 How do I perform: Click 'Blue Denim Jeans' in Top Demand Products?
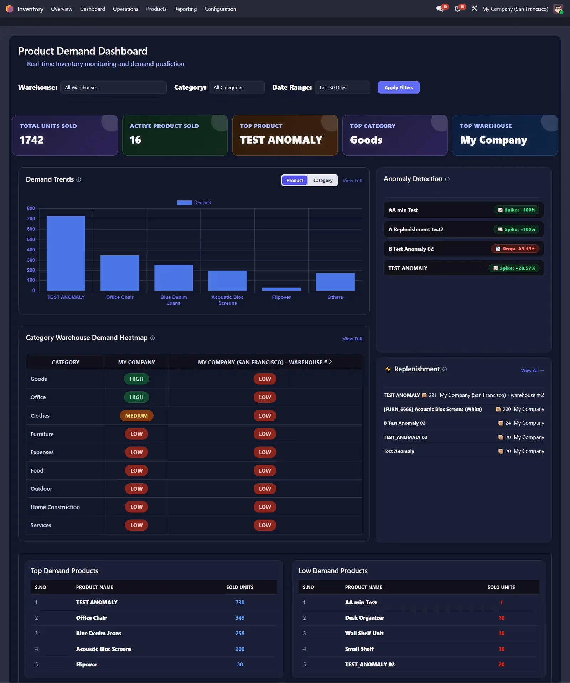pyautogui.click(x=99, y=633)
